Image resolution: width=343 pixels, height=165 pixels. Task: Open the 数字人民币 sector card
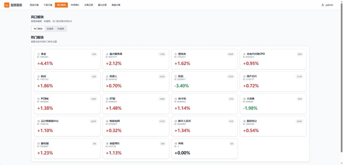(204, 126)
